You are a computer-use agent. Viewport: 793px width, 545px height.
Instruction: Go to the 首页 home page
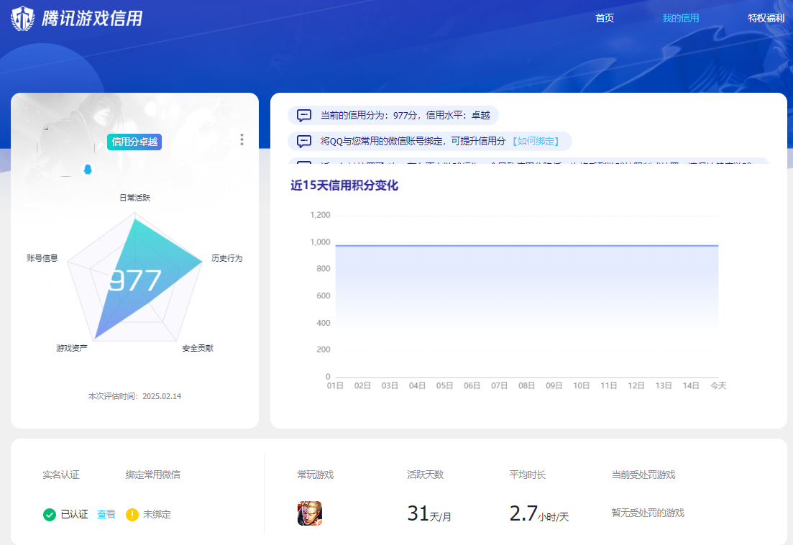tap(605, 18)
